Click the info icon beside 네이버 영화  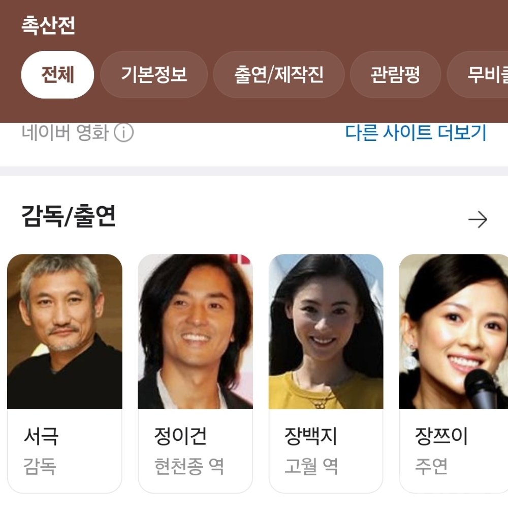[124, 132]
